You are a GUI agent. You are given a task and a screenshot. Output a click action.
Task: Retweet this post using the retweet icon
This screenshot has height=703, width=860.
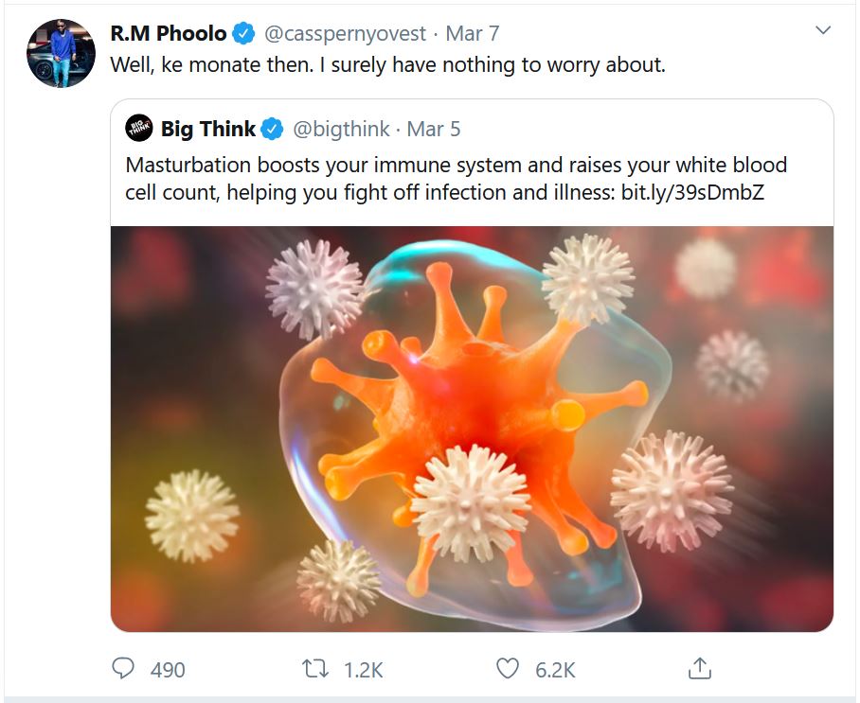[315, 669]
